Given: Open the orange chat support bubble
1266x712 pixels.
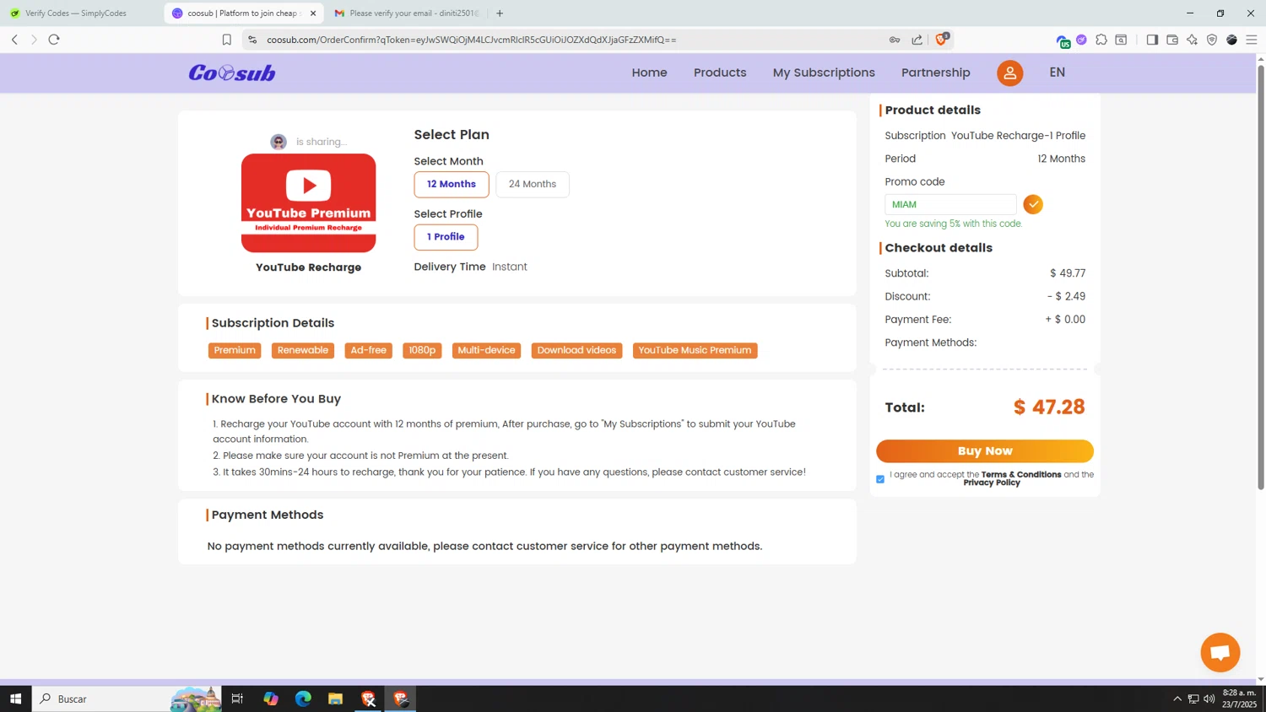Looking at the screenshot, I should pyautogui.click(x=1220, y=652).
